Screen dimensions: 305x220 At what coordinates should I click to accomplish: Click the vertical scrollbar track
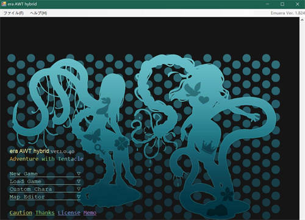tap(302, 121)
